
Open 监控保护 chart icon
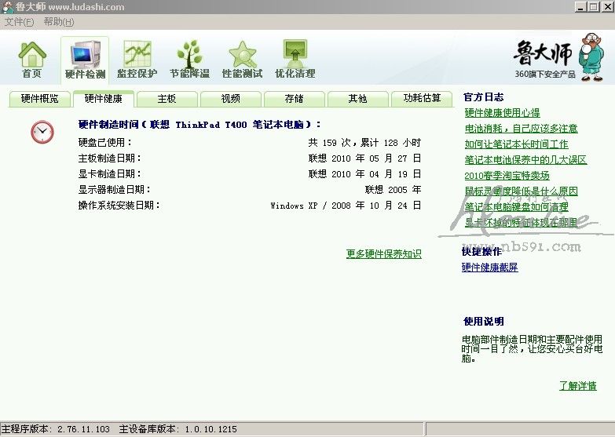tap(137, 60)
